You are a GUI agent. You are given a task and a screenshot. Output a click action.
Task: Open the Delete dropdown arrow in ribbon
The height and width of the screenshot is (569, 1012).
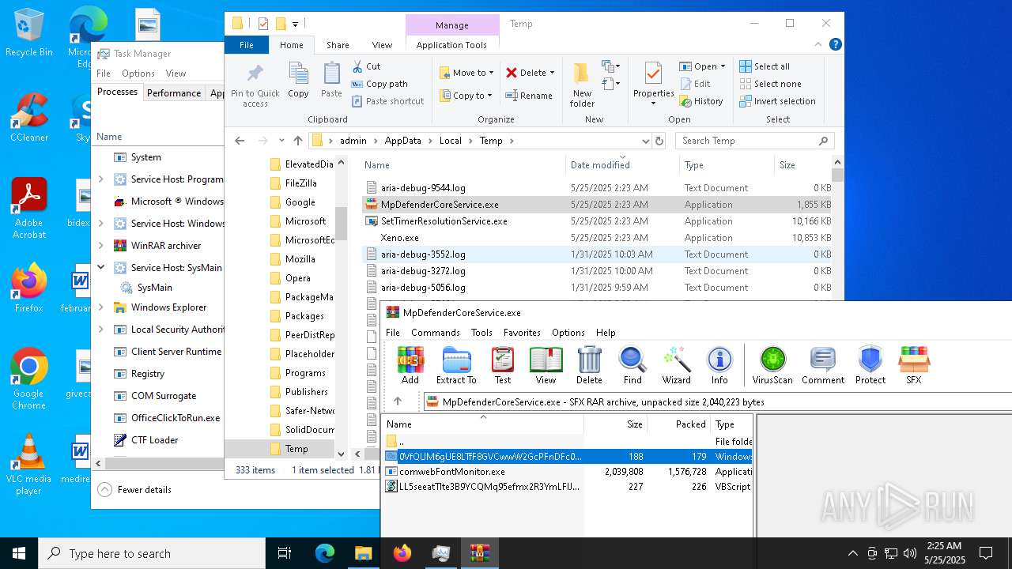pyautogui.click(x=552, y=73)
